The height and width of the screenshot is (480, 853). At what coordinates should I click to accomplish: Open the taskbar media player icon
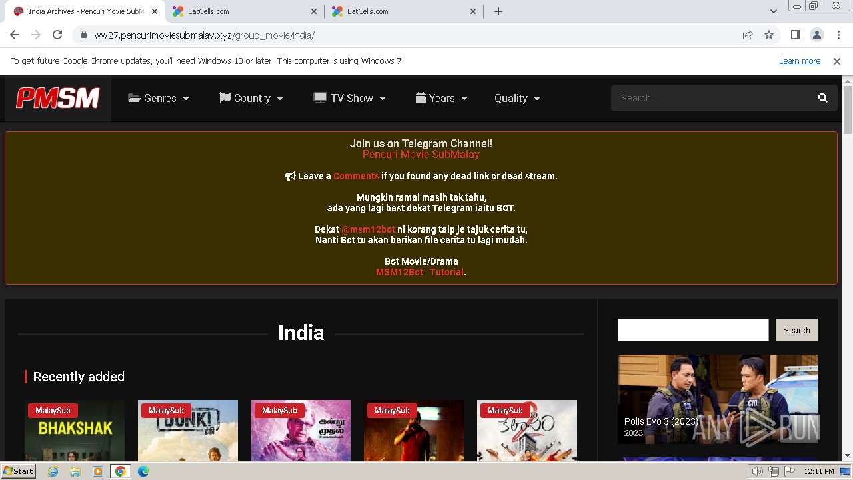pos(98,471)
